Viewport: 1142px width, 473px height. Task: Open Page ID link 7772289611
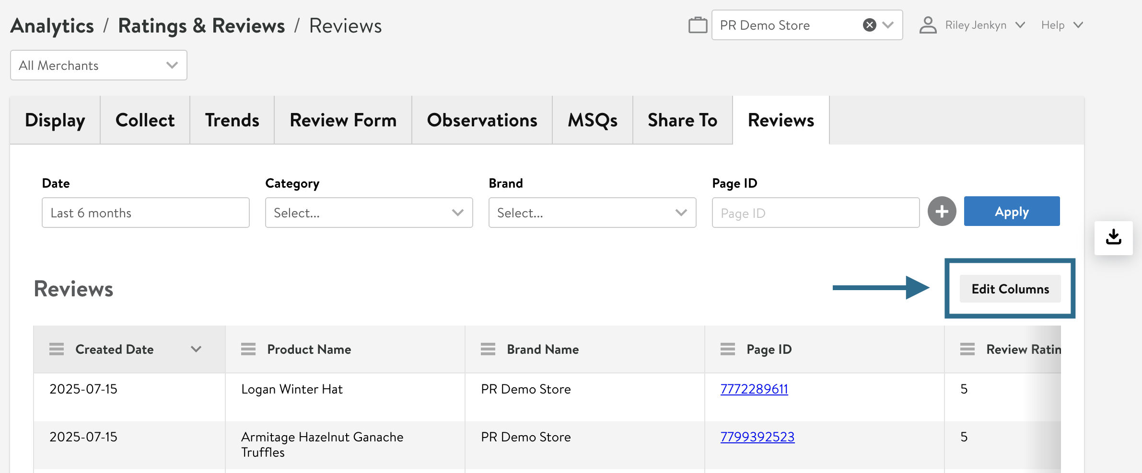coord(754,389)
